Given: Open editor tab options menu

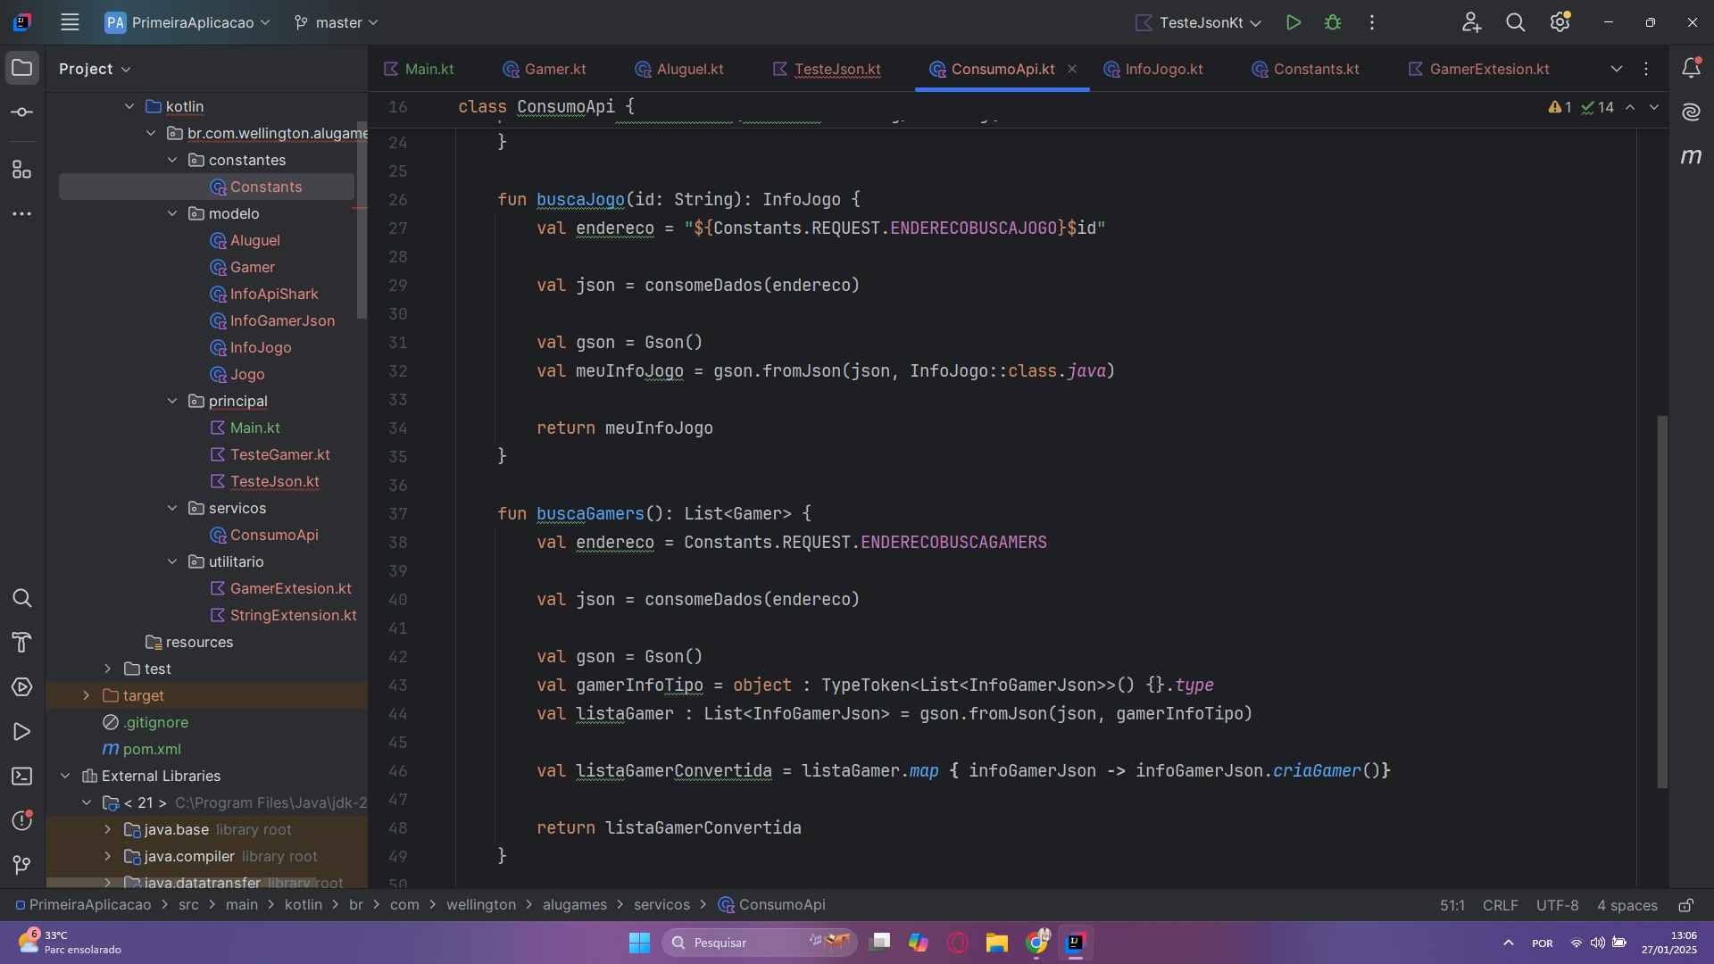Looking at the screenshot, I should click(x=1646, y=69).
